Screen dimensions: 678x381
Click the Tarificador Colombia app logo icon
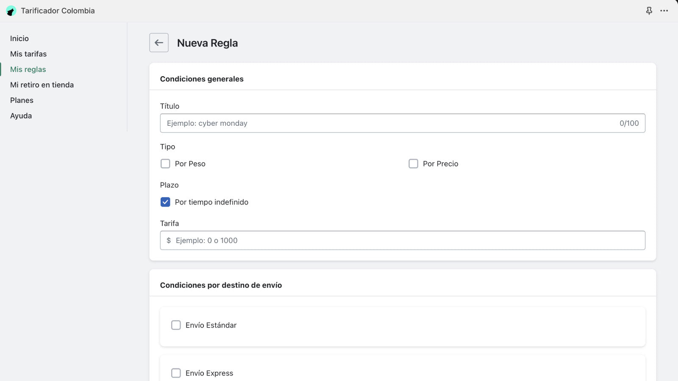click(11, 11)
